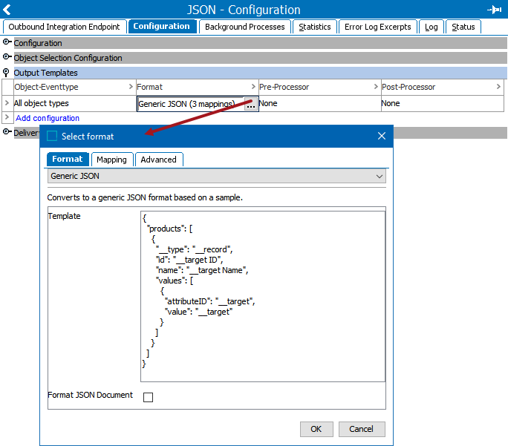
Task: Switch to the Mapping tab
Action: 111,160
